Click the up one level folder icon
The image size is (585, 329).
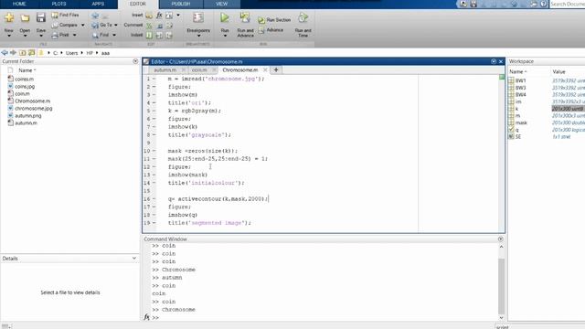pyautogui.click(x=22, y=53)
